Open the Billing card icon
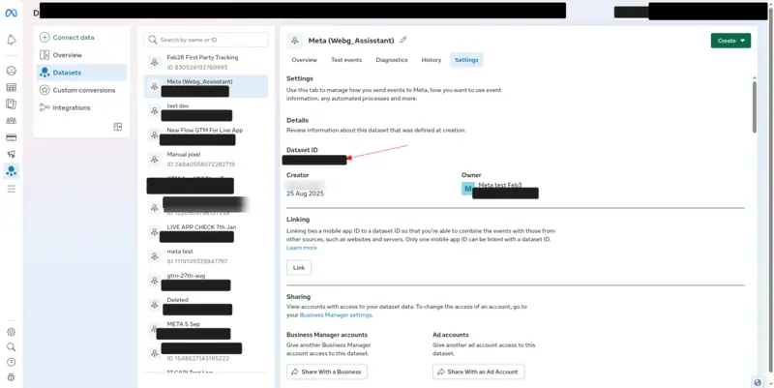The width and height of the screenshot is (774, 388). (11, 137)
